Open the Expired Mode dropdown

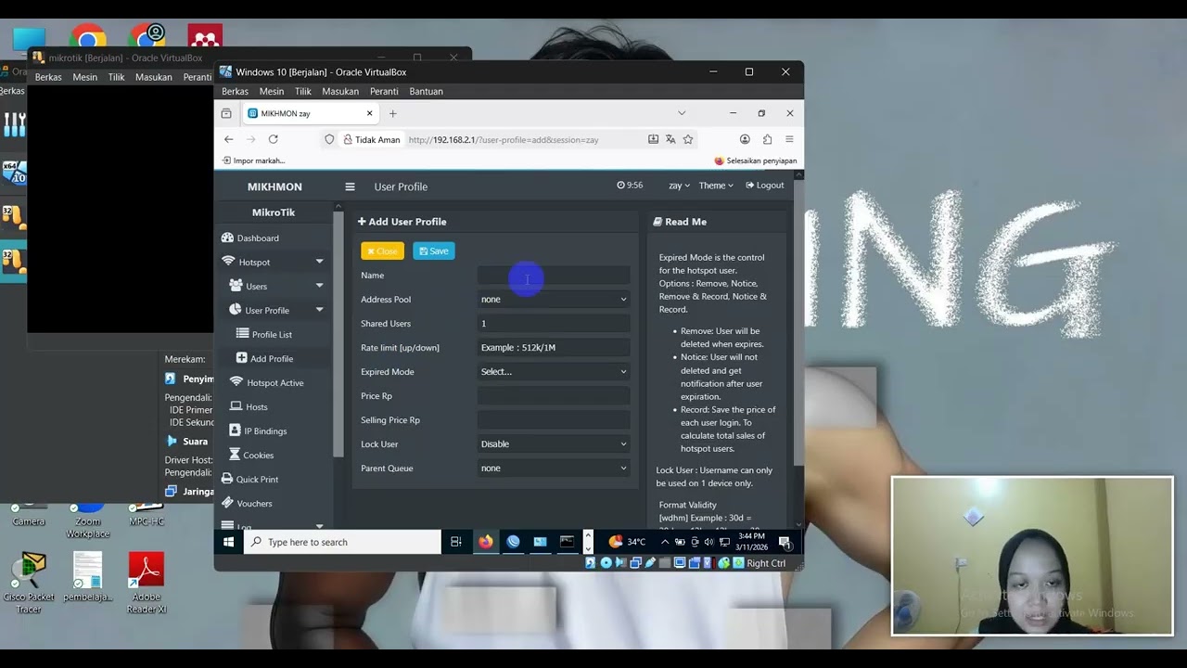pyautogui.click(x=554, y=372)
